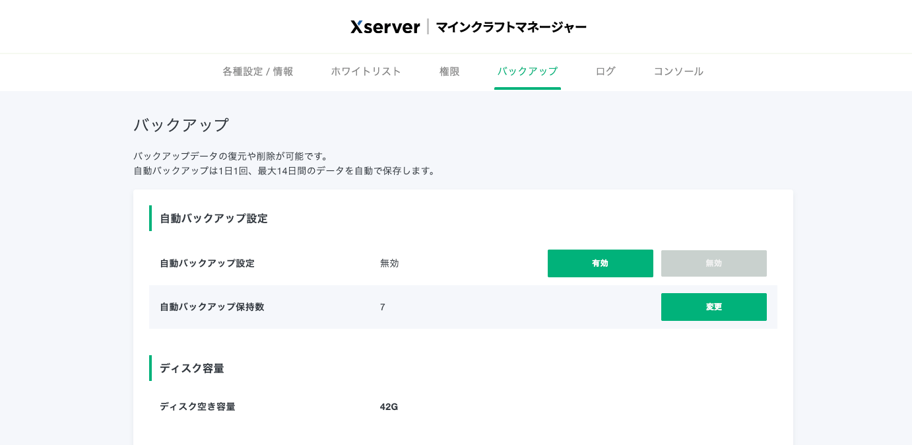Click the Xserver logo
The height and width of the screenshot is (445, 912).
[385, 27]
